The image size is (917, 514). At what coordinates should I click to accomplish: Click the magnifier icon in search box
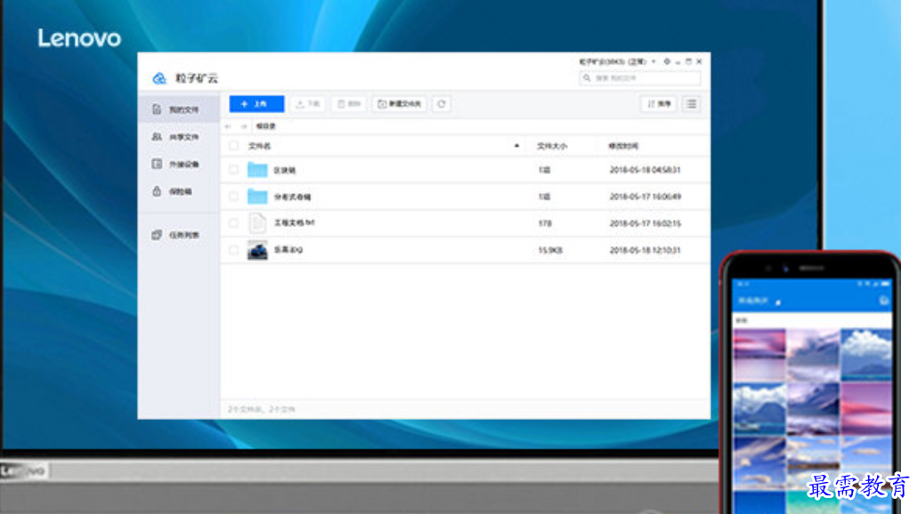click(x=588, y=78)
